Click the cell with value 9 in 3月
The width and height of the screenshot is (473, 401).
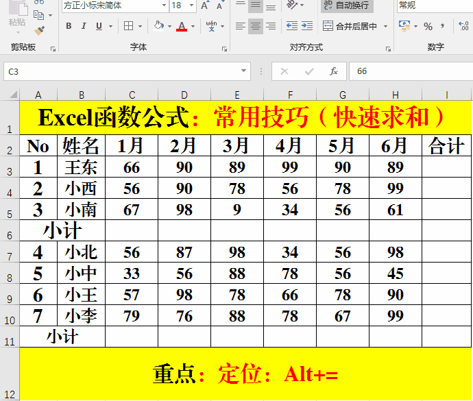(x=237, y=209)
